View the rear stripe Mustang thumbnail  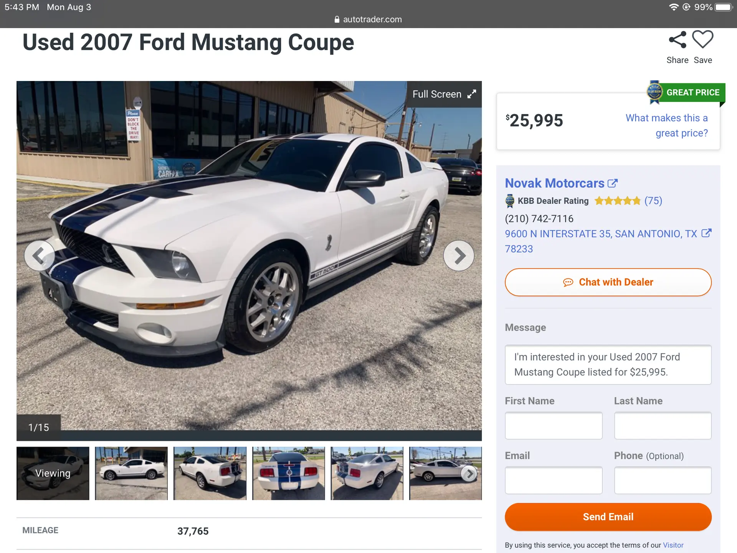click(x=288, y=473)
